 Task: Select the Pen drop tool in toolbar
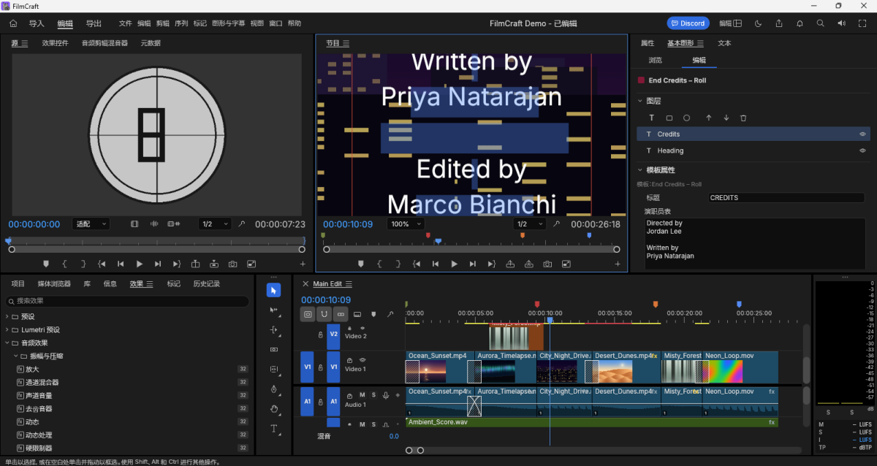pos(273,389)
